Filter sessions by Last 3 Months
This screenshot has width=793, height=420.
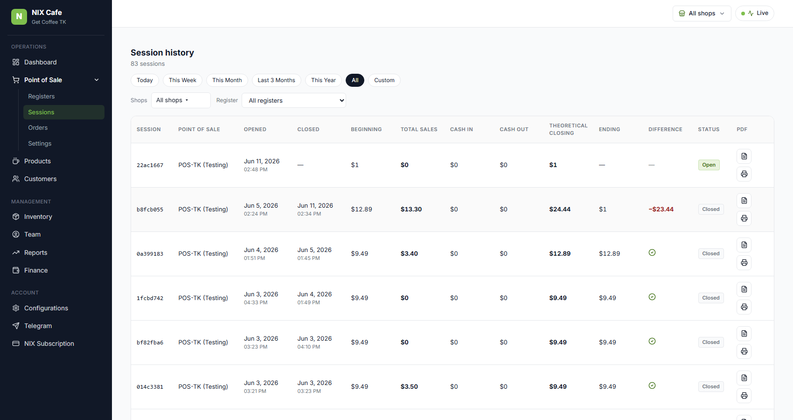coord(277,80)
